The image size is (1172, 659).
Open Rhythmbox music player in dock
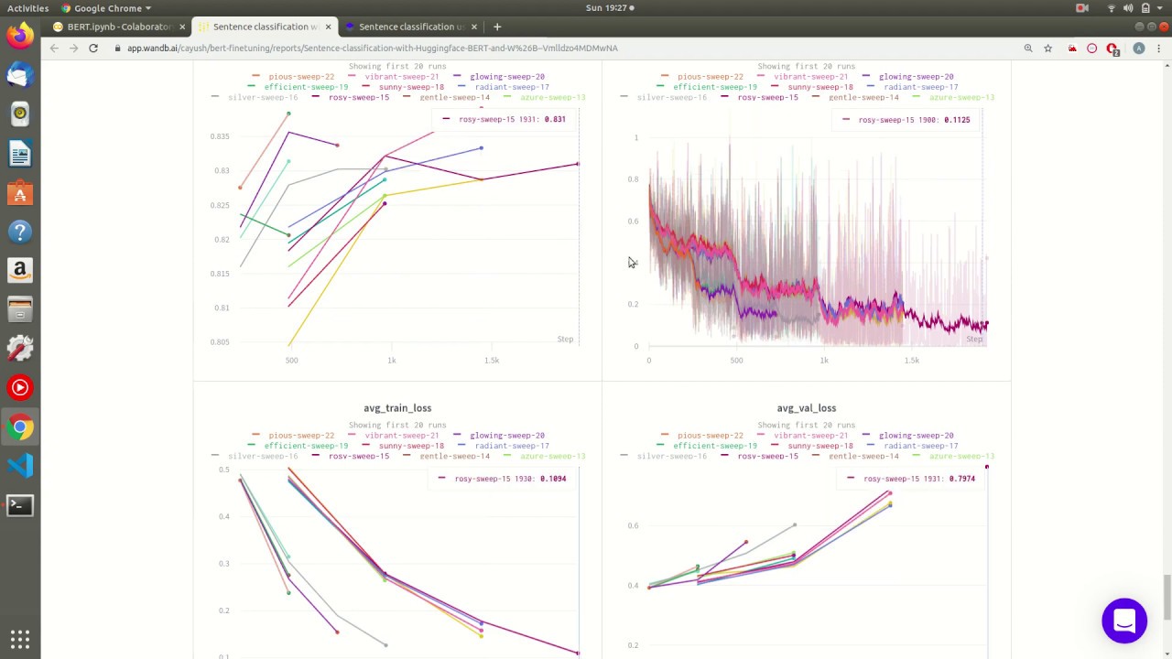pyautogui.click(x=20, y=114)
